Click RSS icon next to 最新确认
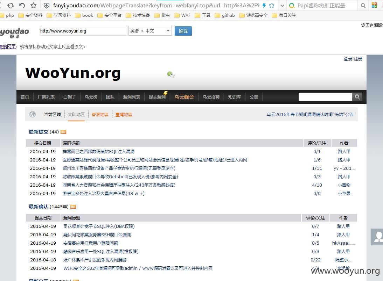This screenshot has height=281, width=383. click(73, 207)
